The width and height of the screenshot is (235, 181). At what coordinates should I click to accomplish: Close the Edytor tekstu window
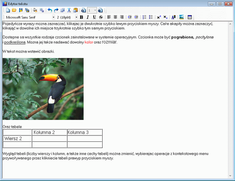coord(228,4)
